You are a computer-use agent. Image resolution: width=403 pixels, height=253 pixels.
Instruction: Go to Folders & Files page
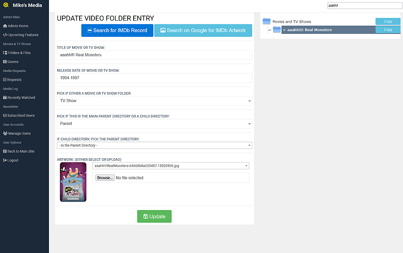(19, 53)
